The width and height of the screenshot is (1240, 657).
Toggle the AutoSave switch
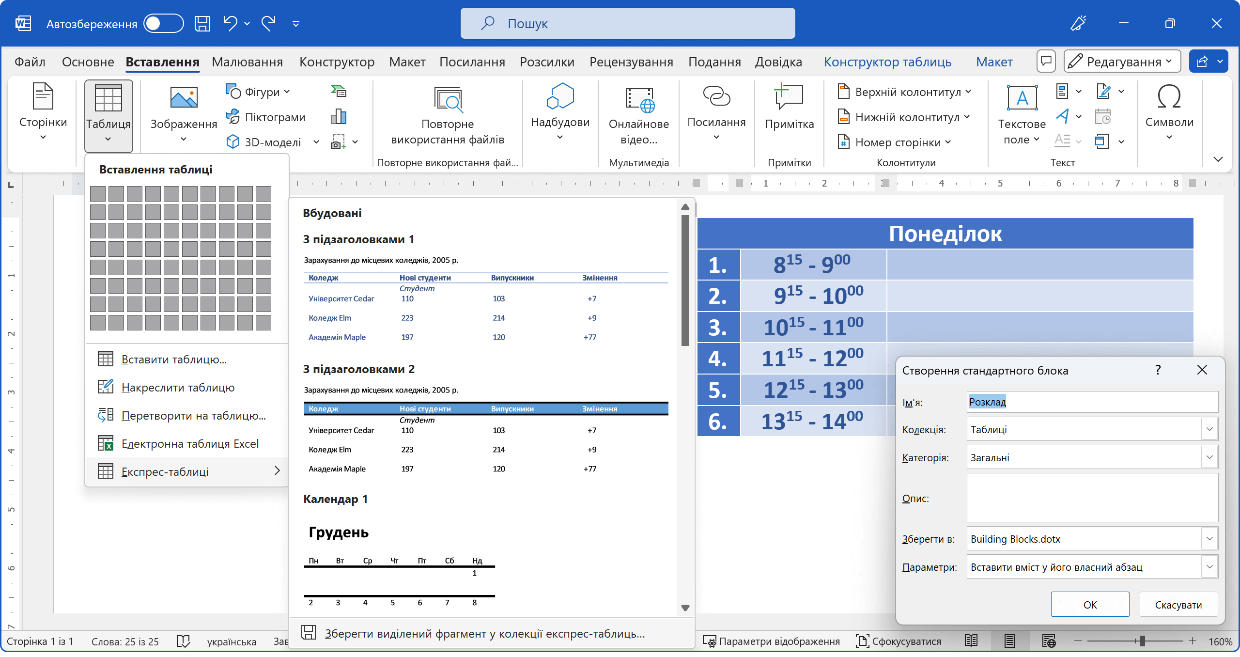click(x=164, y=23)
